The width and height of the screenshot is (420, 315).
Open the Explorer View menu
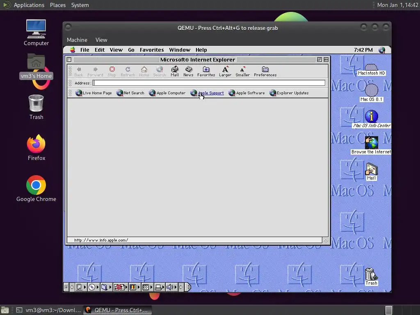tap(116, 50)
